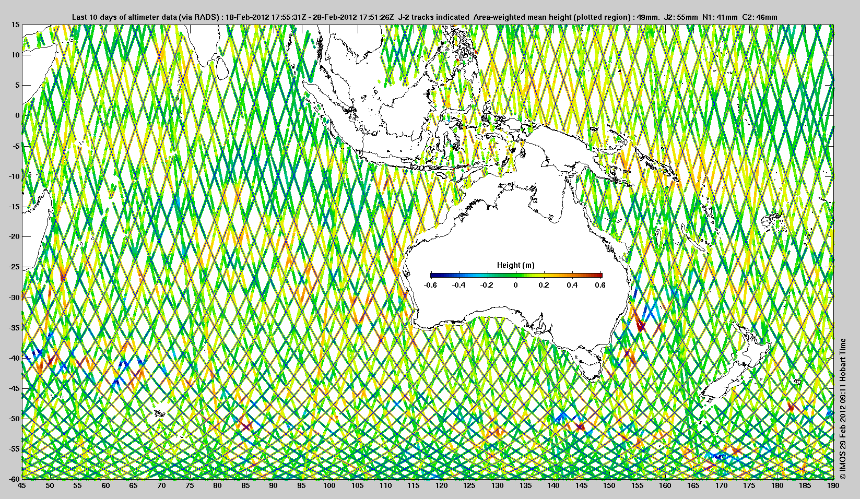The height and width of the screenshot is (499, 860).
Task: Click longitude label '160' on the bottom axis
Action: (665, 485)
